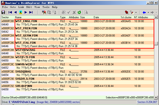Click sector address x0000FC8E
The width and height of the screenshot is (159, 105).
point(8,72)
